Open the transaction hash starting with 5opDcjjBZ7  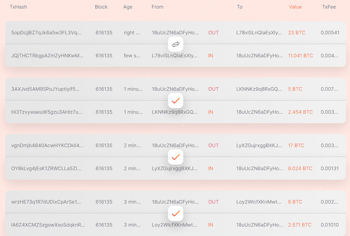[x=46, y=33]
